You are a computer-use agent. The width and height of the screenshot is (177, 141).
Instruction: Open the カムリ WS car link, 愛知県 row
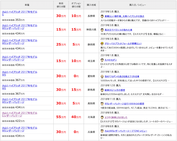tap(20, 74)
